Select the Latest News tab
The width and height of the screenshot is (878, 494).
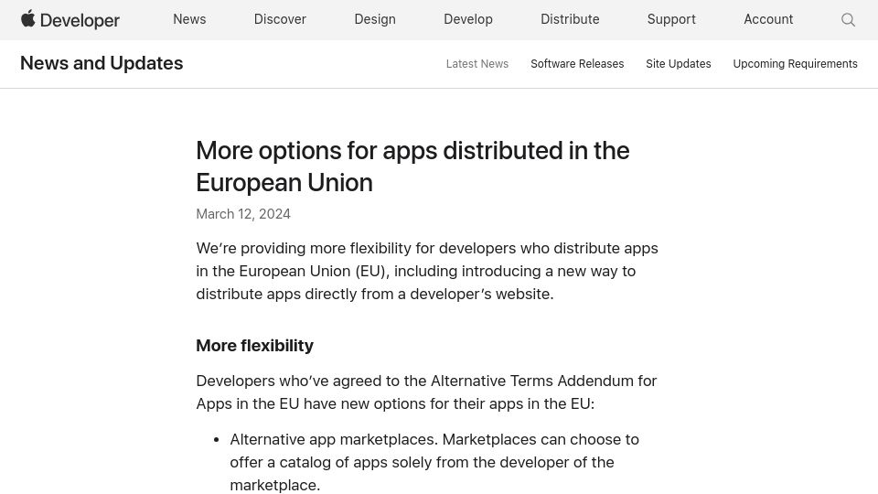(477, 64)
